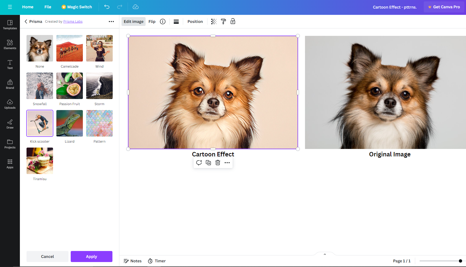Screen dimensions: 466x267
Task: Click the Duplicate icon in floating toolbar
Action: [x=209, y=163]
